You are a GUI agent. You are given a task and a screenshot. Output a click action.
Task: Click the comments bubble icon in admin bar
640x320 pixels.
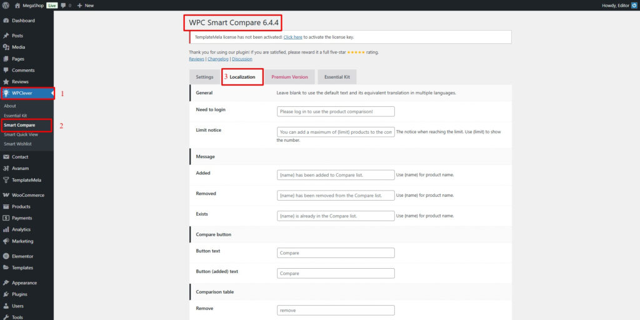[63, 6]
